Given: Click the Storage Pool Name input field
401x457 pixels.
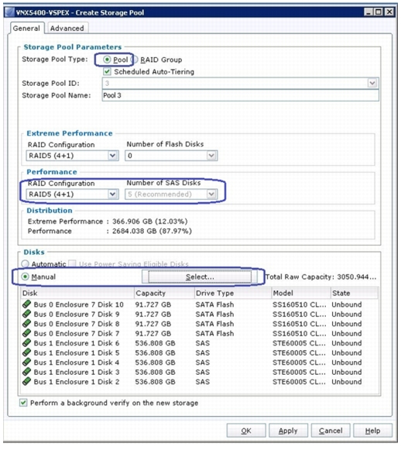Looking at the screenshot, I should pos(241,95).
